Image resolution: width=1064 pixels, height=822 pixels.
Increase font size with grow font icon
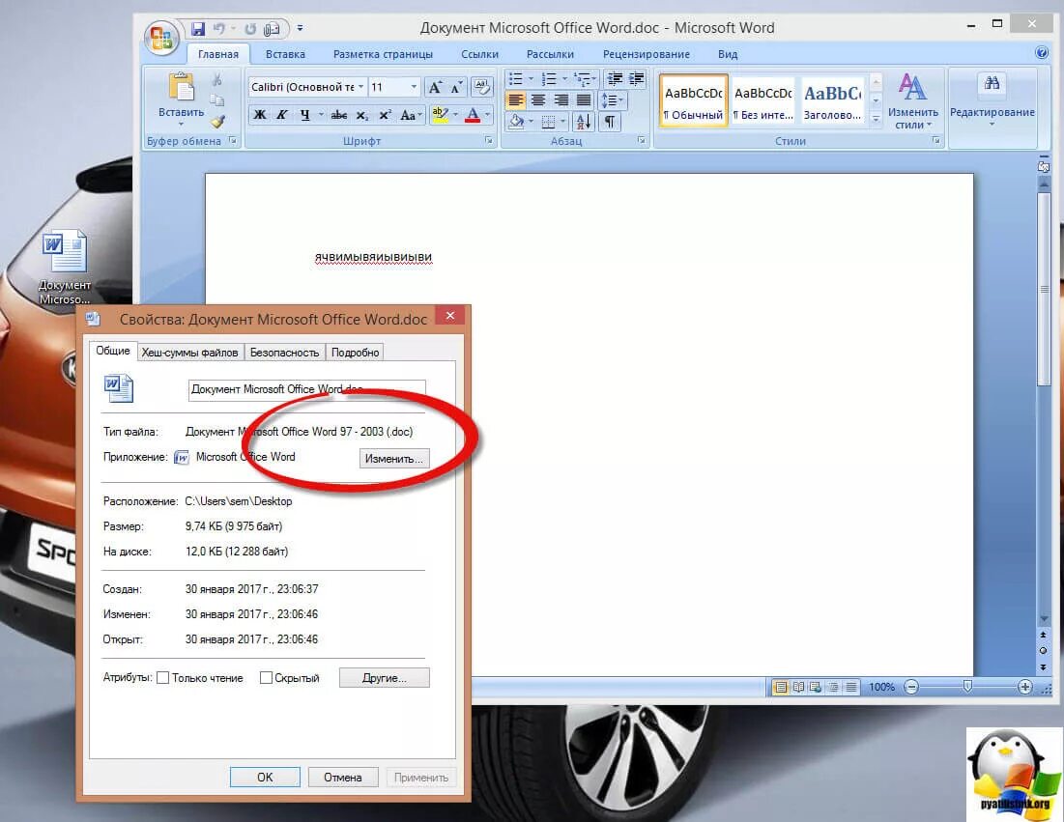(435, 87)
